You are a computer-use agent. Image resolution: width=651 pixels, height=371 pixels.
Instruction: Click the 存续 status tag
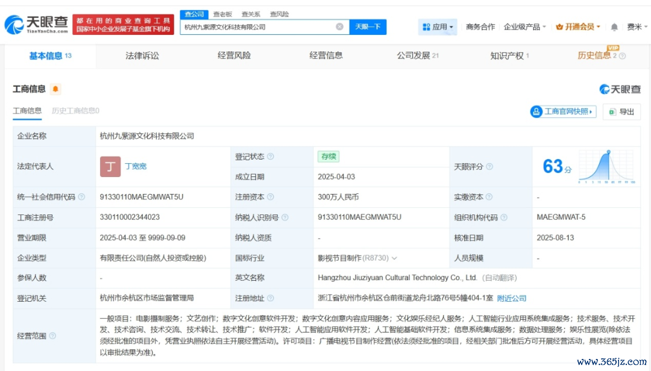pos(329,157)
